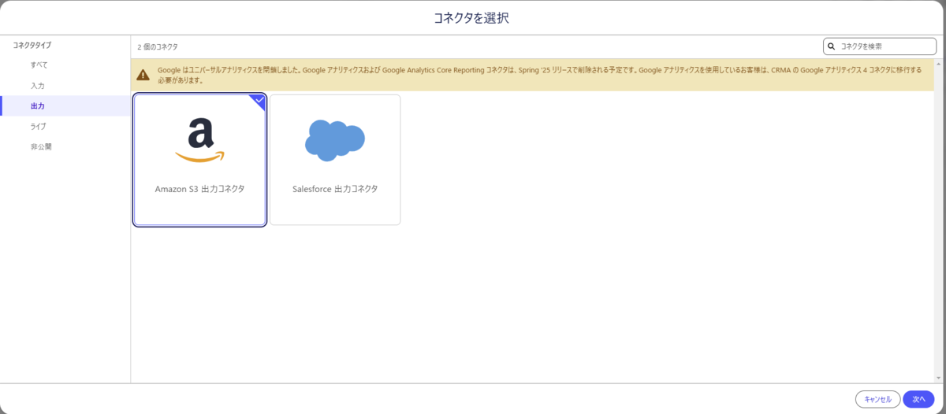Select the ライブ connector type
Viewport: 946px width, 414px height.
65,126
